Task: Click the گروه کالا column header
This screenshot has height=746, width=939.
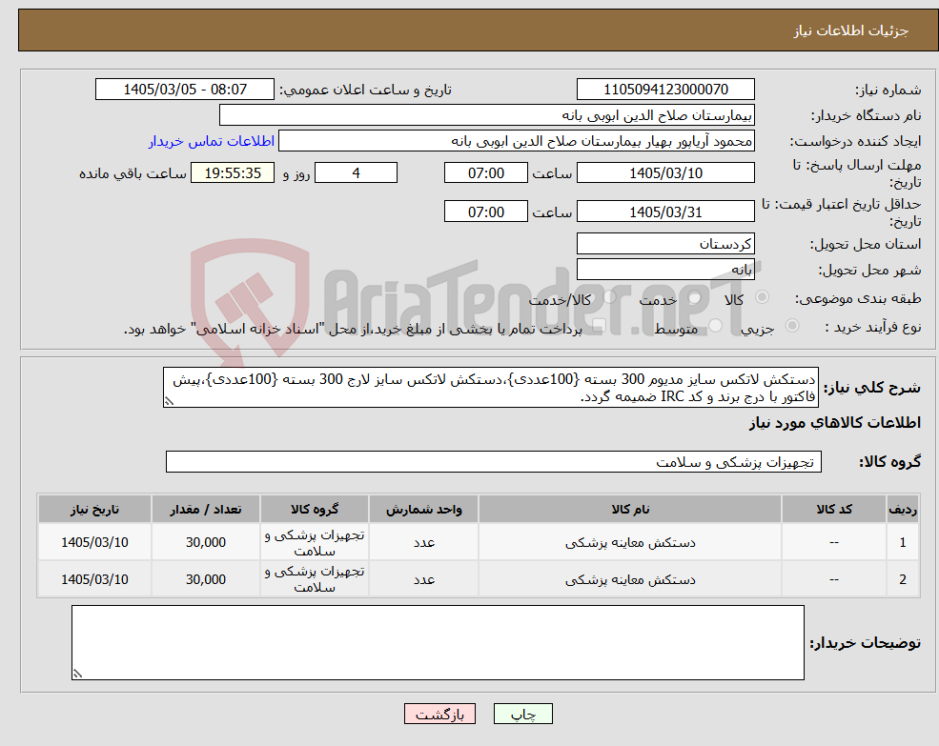Action: click(x=315, y=509)
